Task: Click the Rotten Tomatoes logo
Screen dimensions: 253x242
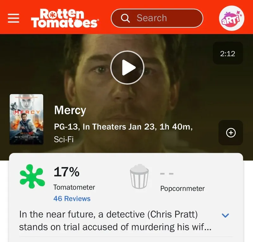Action: pos(65,18)
